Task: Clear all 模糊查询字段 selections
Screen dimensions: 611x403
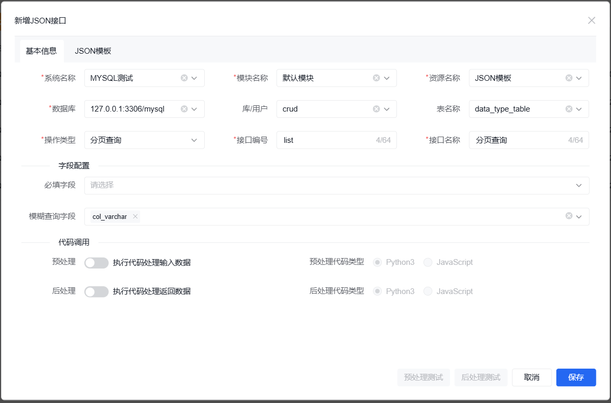Action: tap(568, 216)
